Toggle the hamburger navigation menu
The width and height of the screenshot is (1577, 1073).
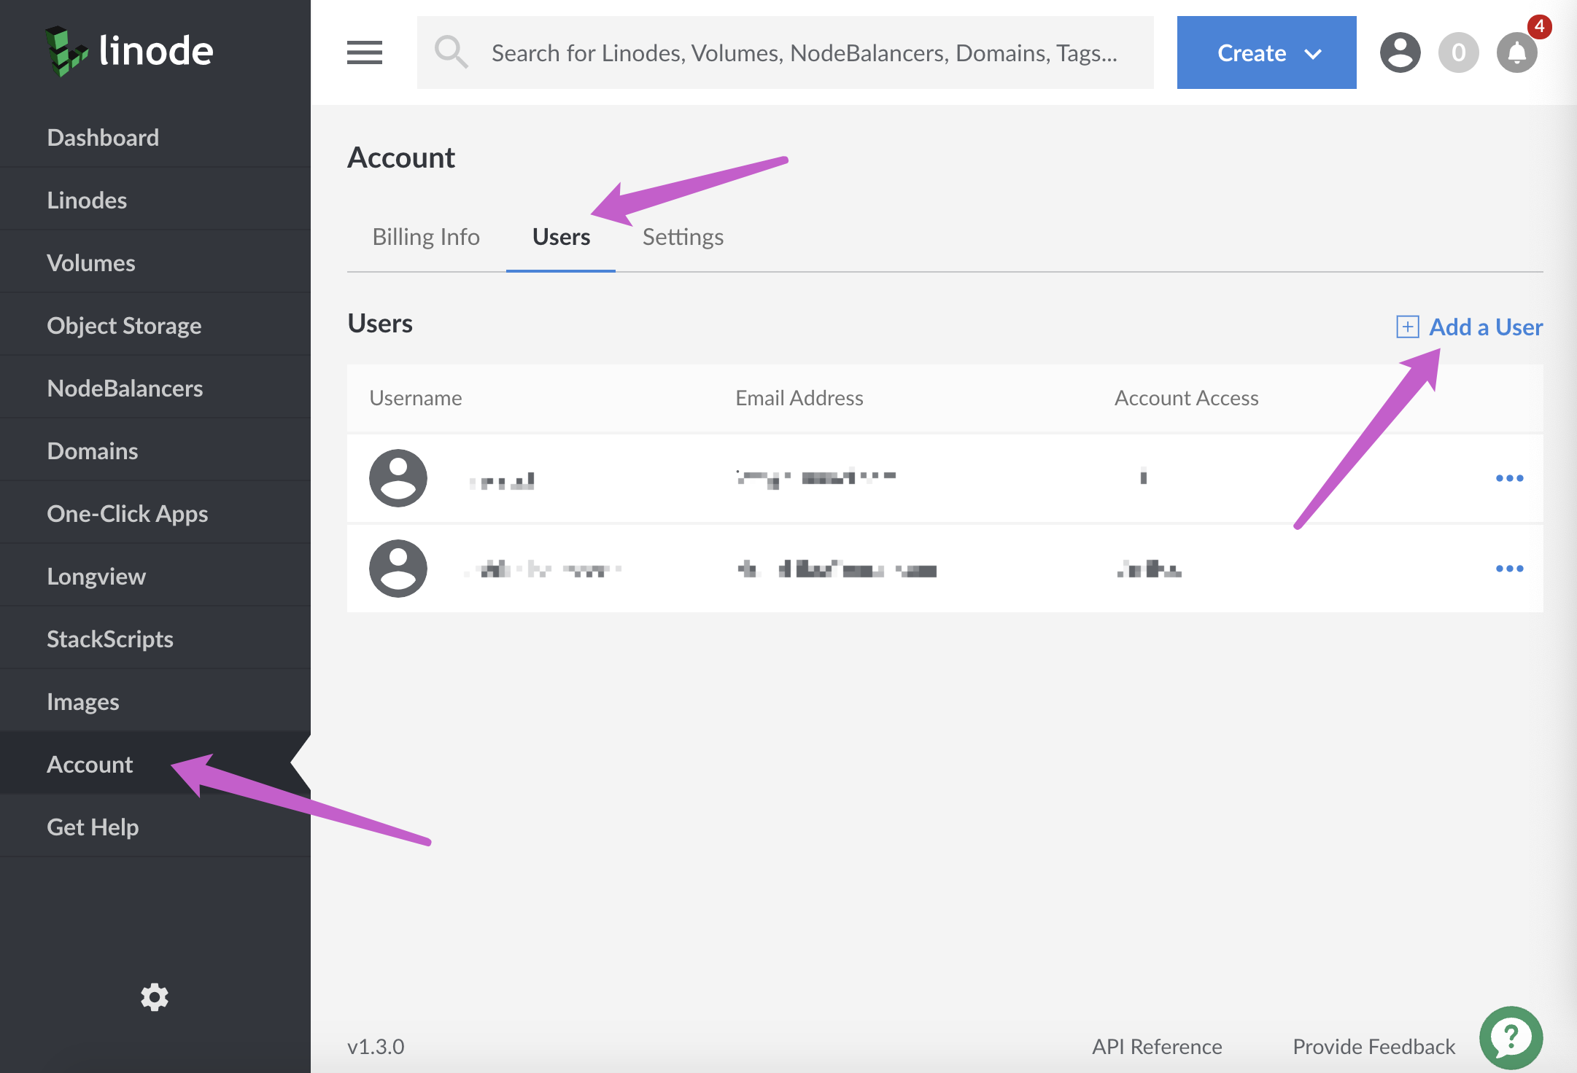coord(365,52)
